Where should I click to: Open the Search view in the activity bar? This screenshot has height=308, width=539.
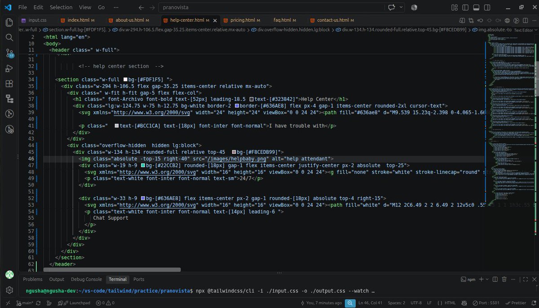point(9,38)
